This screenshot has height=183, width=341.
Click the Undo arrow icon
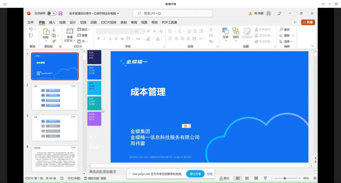pos(31,30)
